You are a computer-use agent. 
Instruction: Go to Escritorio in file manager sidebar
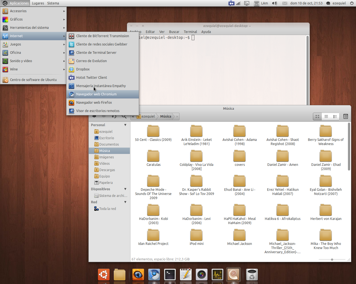pos(109,138)
